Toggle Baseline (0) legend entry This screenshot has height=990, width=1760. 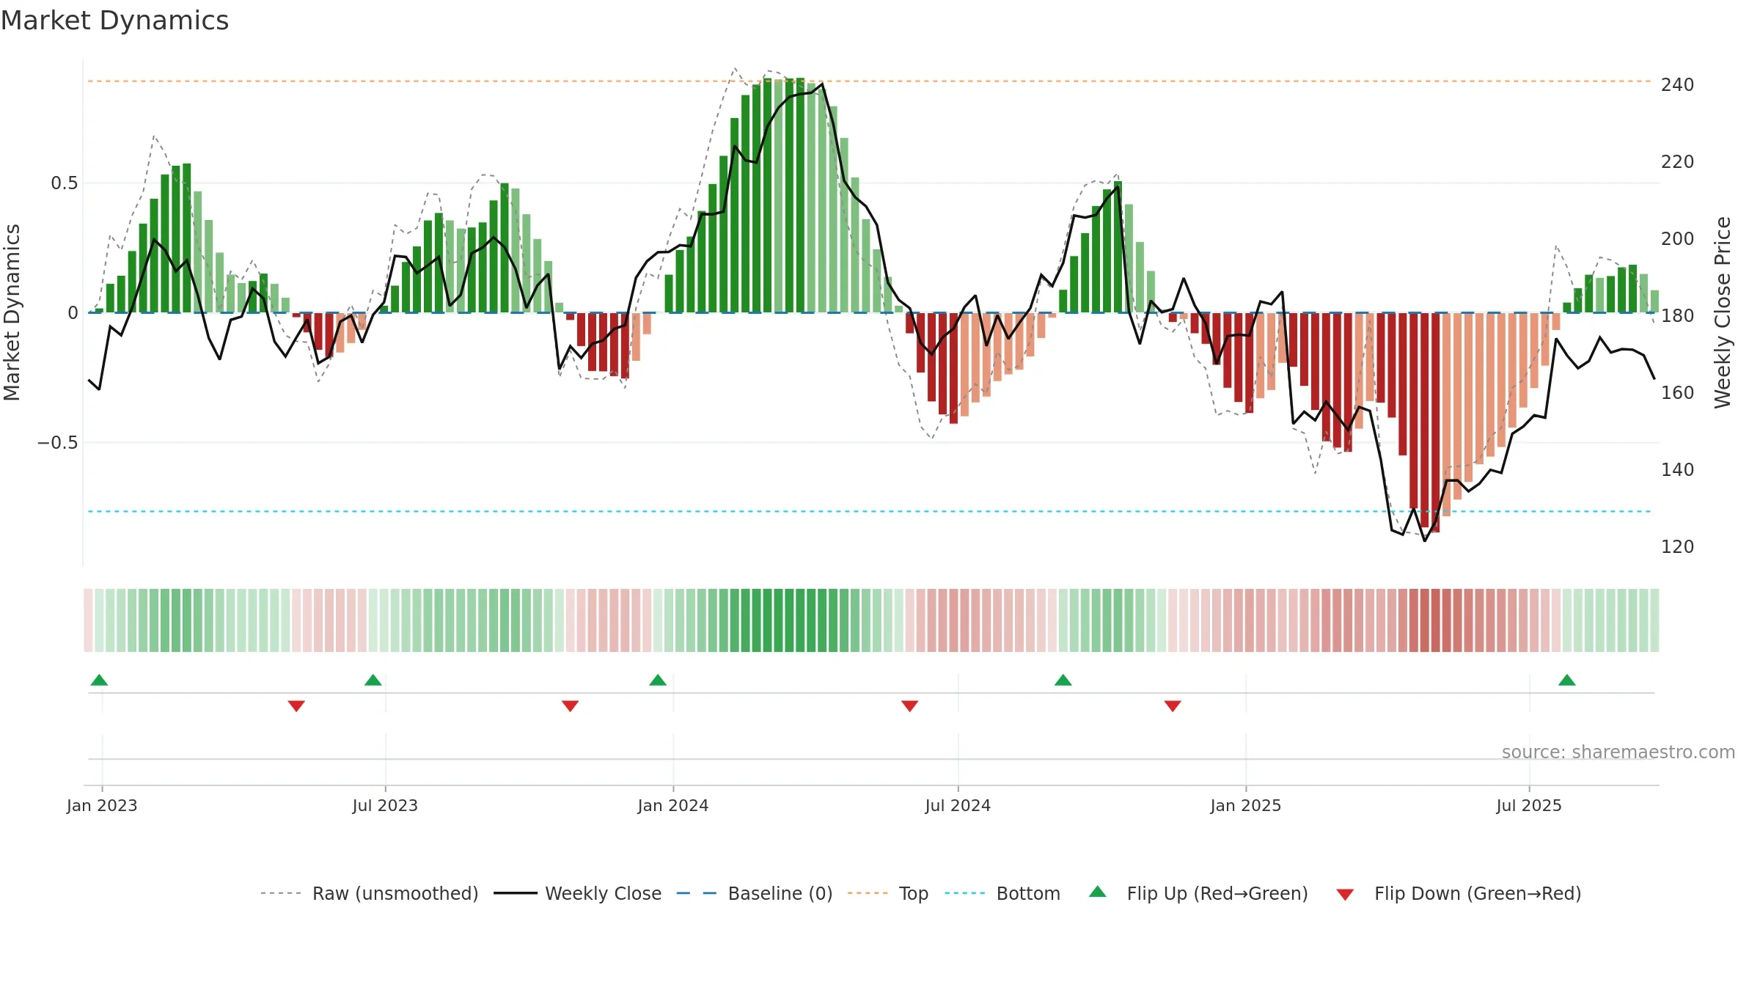(x=755, y=893)
